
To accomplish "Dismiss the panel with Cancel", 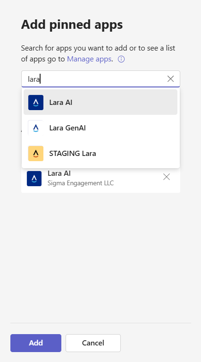I will click(x=93, y=343).
